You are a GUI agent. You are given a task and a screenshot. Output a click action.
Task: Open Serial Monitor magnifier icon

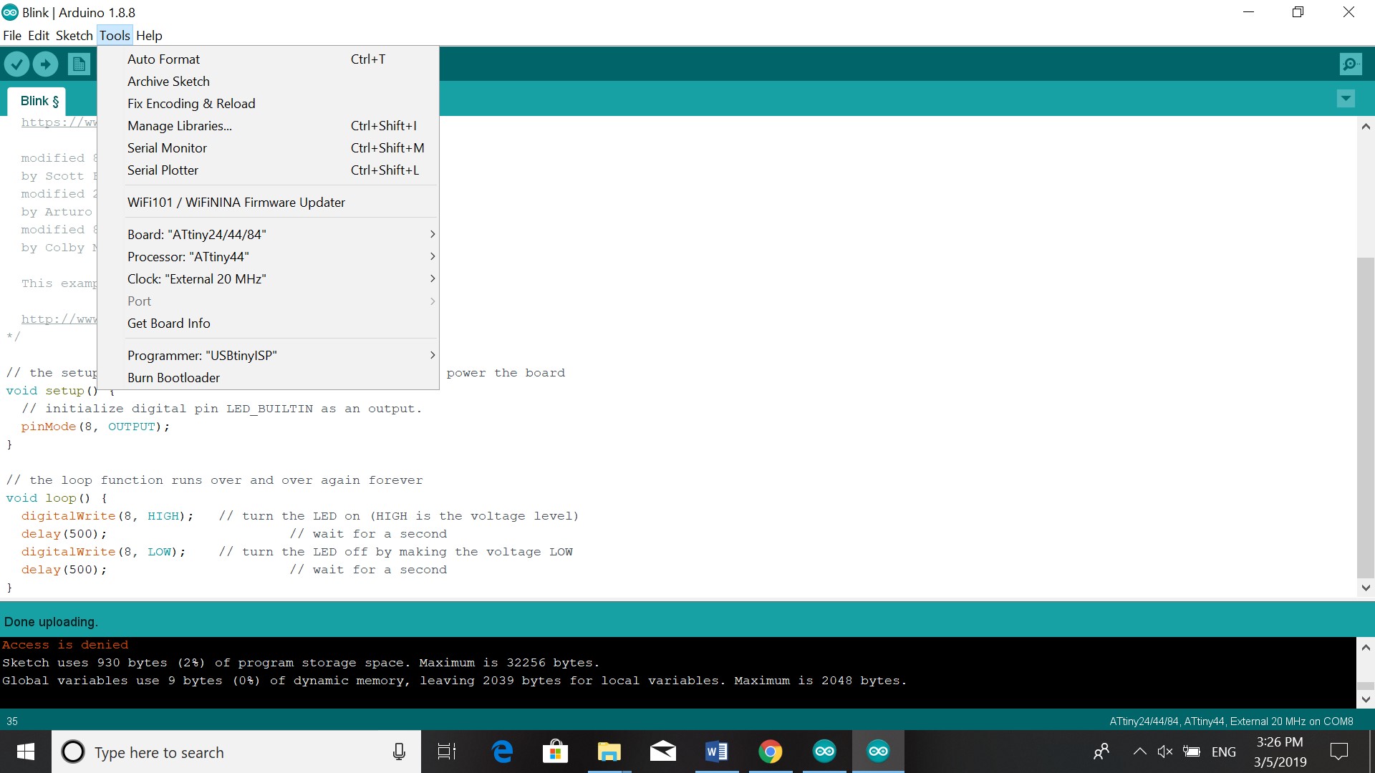point(1350,64)
